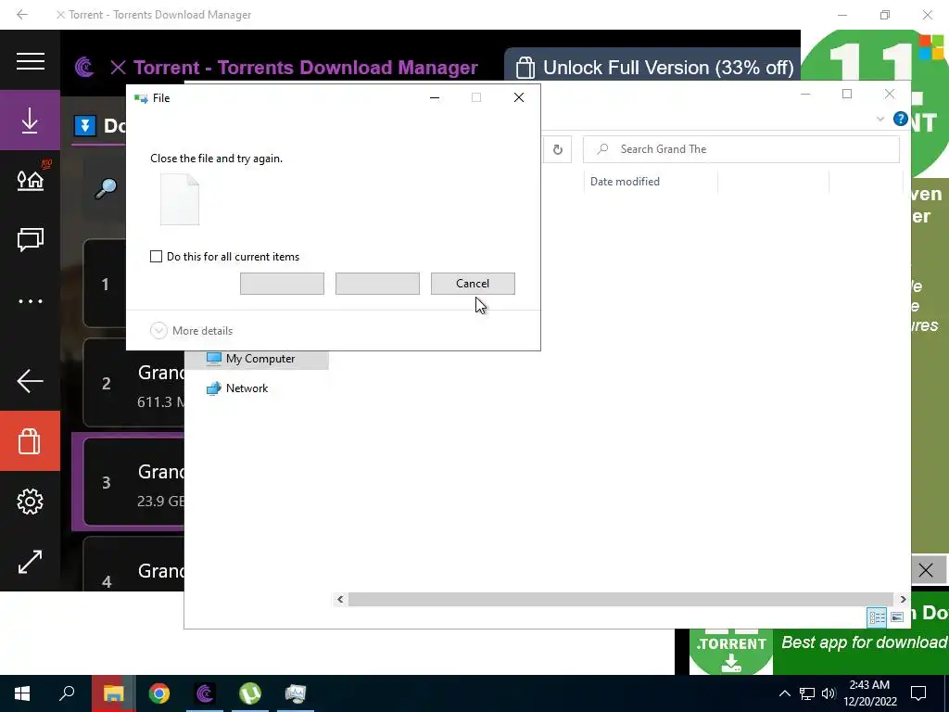
Task: Open Google Chrome from the taskbar
Action: pyautogui.click(x=159, y=693)
